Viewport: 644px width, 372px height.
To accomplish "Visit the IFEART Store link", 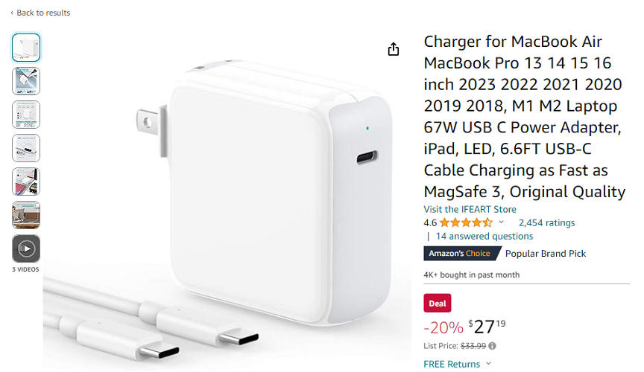I will (x=470, y=209).
